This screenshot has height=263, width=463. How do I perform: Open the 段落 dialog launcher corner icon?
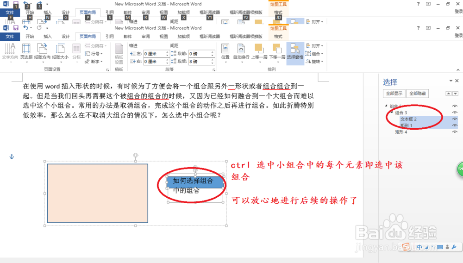(x=214, y=70)
